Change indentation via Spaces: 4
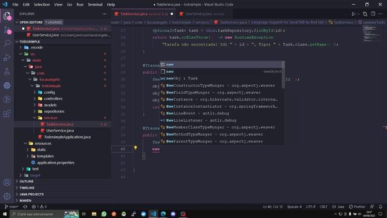 coord(294,206)
